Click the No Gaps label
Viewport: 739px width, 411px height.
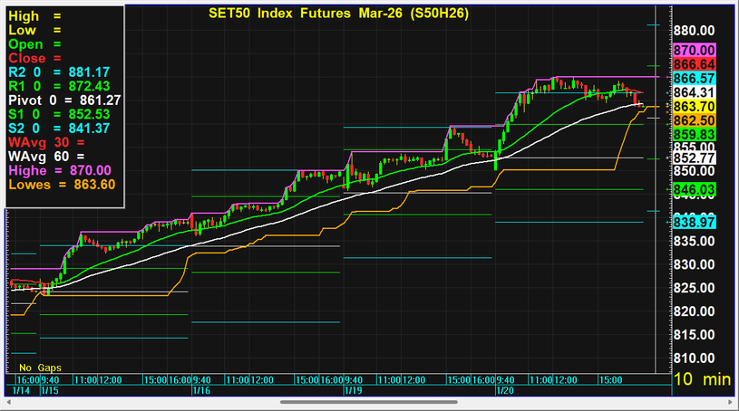38,368
